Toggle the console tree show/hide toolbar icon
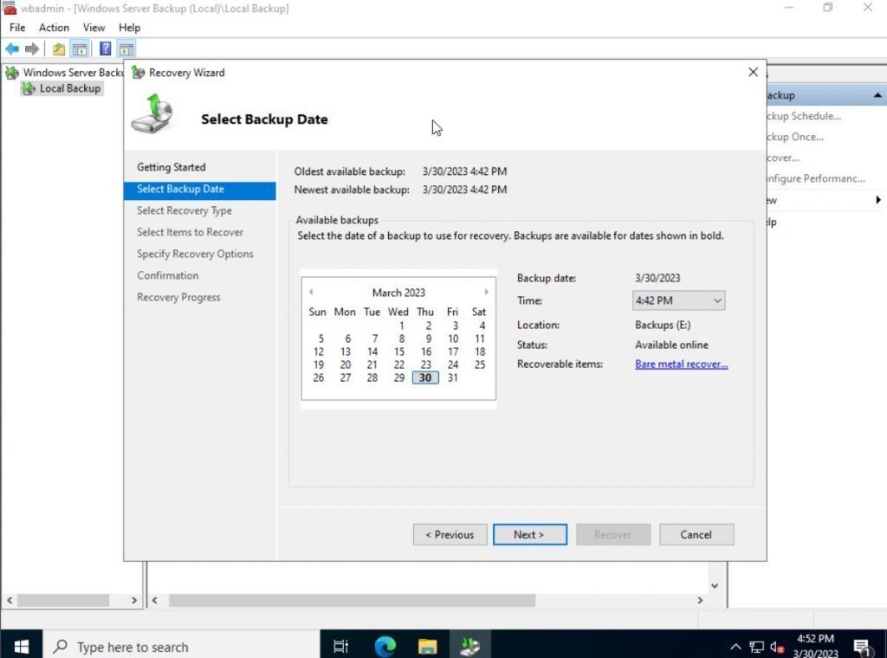Image resolution: width=887 pixels, height=658 pixels. click(x=80, y=48)
